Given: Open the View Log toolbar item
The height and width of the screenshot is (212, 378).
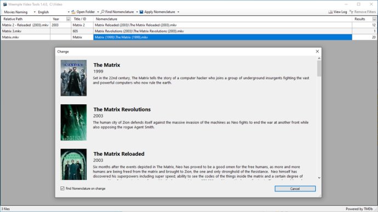Looking at the screenshot, I should [337, 12].
